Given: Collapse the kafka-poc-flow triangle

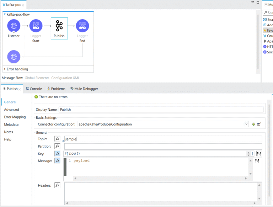Looking at the screenshot, I should (x=5, y=14).
